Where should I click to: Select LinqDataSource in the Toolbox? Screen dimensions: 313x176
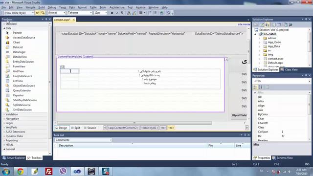(x=22, y=76)
